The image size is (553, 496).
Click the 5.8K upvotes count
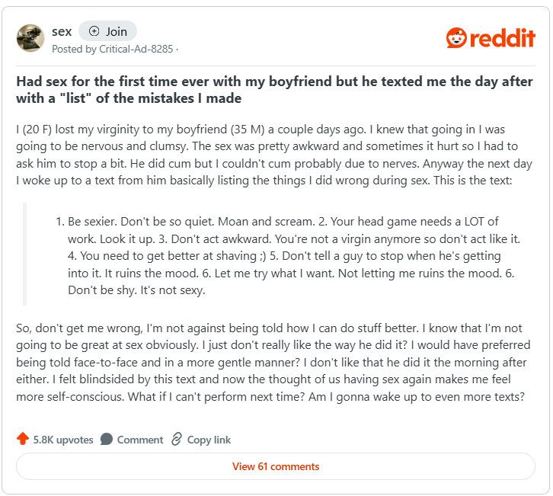click(x=63, y=440)
